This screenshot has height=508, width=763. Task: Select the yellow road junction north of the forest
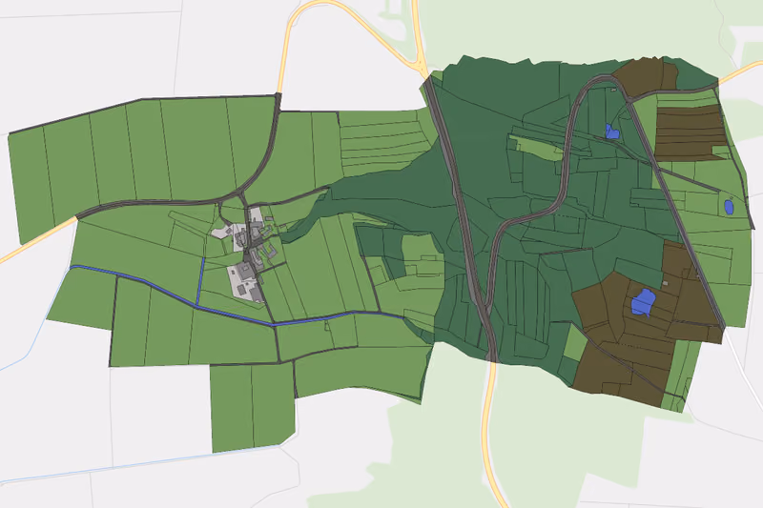click(417, 63)
